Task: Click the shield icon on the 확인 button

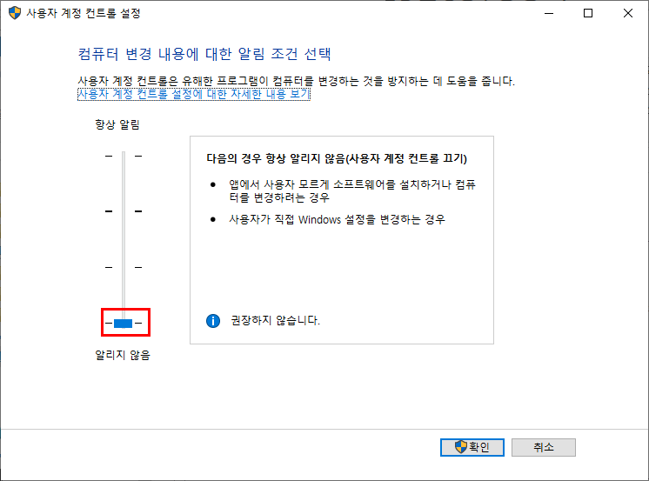Action: [x=461, y=447]
